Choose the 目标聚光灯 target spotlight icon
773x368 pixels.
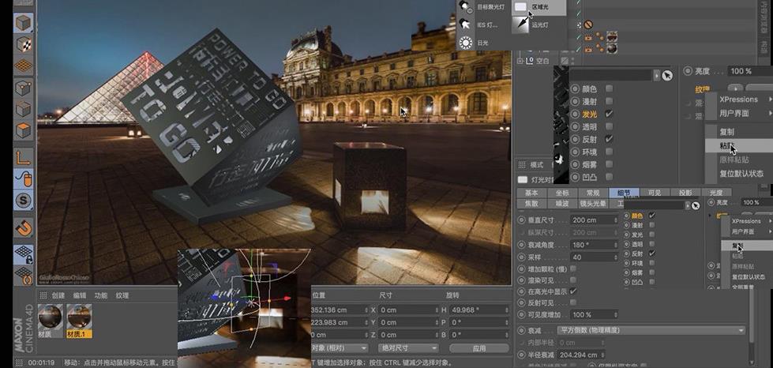point(464,6)
